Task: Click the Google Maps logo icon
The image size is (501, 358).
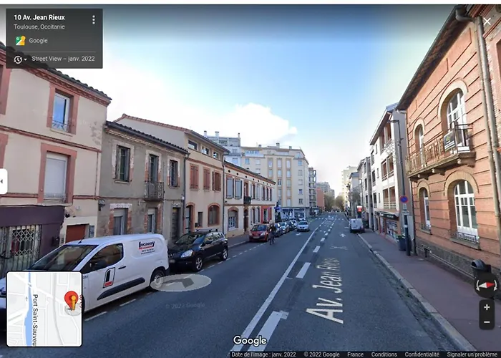Action: tap(21, 41)
